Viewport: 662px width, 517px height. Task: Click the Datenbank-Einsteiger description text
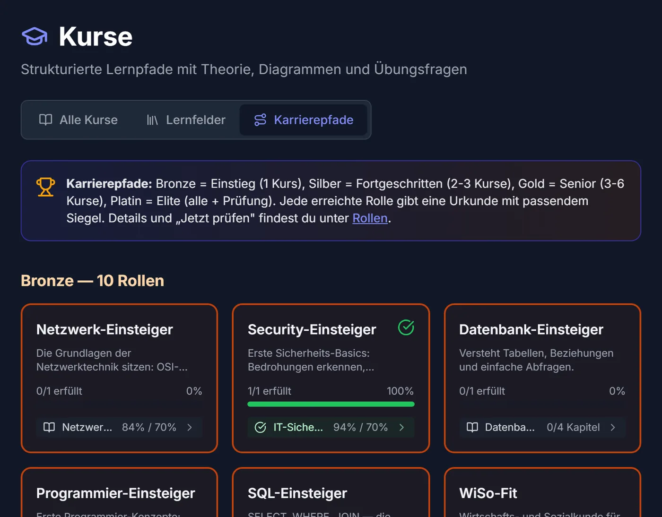536,360
